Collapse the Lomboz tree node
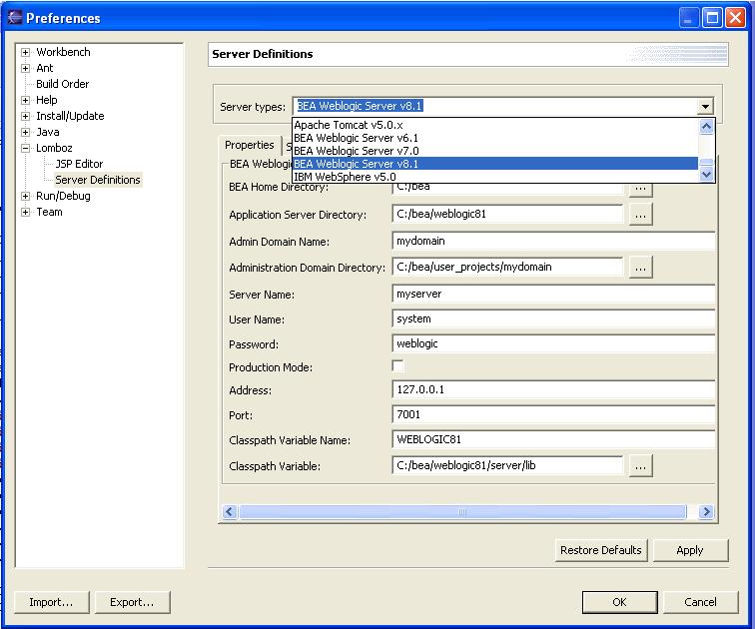755x629 pixels. click(x=25, y=148)
